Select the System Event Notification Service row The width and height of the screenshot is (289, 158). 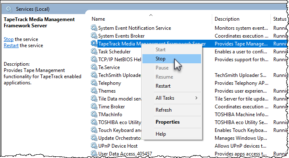135,28
